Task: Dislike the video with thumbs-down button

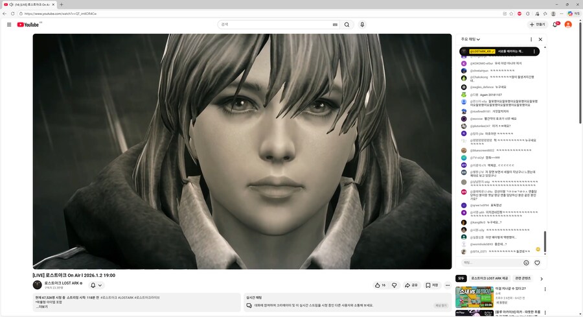Action: (x=394, y=285)
